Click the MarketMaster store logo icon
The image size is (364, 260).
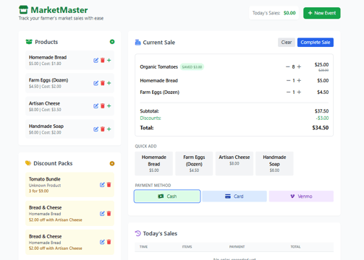(x=23, y=10)
